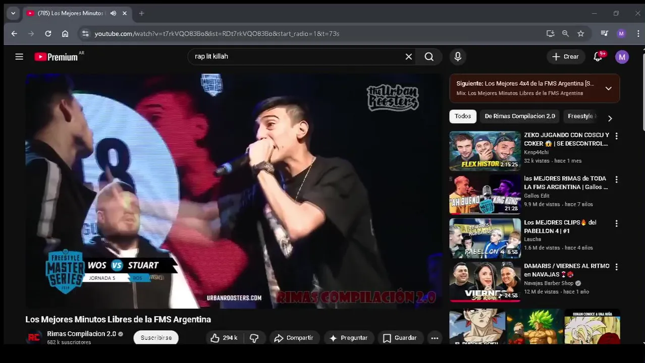
Task: Open DAMARIS VIERNES AL RITMO thumbnail
Action: (485, 282)
